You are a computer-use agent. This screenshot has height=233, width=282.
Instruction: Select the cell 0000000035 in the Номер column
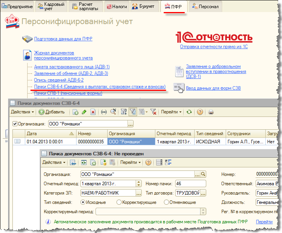[92, 141]
